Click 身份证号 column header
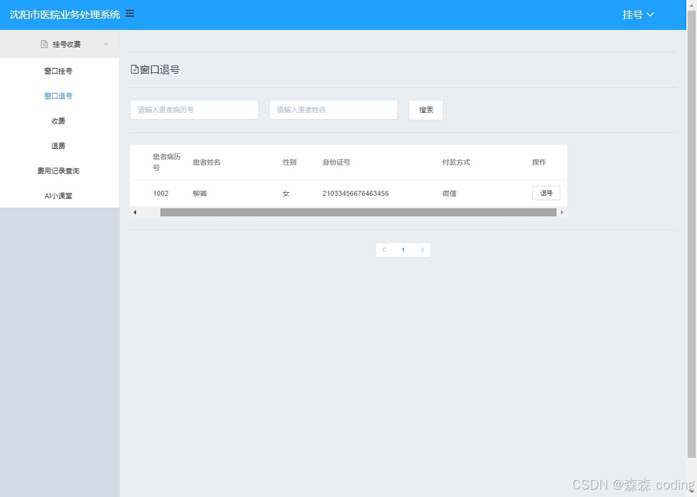This screenshot has height=497, width=697. pos(336,162)
